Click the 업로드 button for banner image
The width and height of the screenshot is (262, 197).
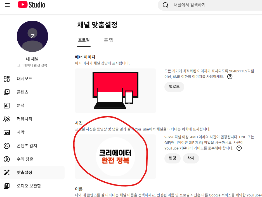(x=174, y=87)
